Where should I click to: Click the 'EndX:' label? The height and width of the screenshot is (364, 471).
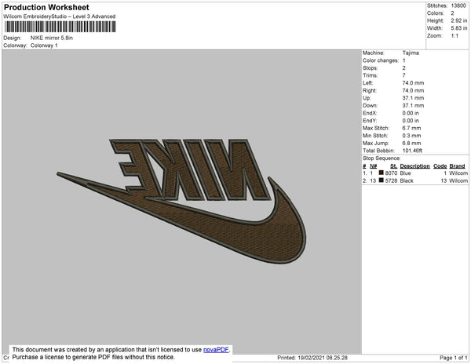370,113
